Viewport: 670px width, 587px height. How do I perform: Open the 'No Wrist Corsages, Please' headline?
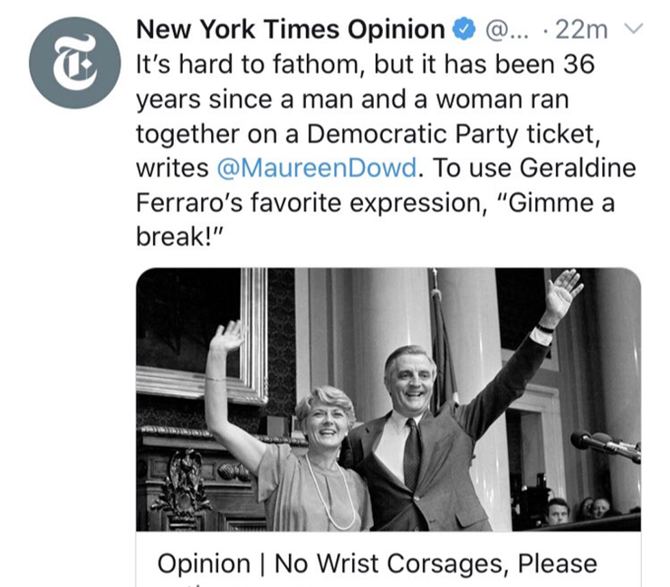point(377,564)
